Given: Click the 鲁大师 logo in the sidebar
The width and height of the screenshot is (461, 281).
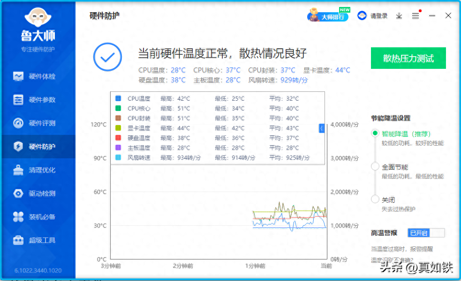Looking at the screenshot, I should point(38,23).
